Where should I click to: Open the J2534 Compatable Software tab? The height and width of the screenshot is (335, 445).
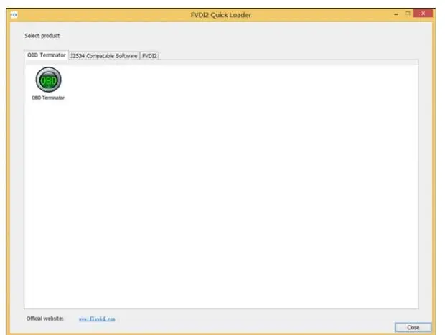tap(104, 56)
